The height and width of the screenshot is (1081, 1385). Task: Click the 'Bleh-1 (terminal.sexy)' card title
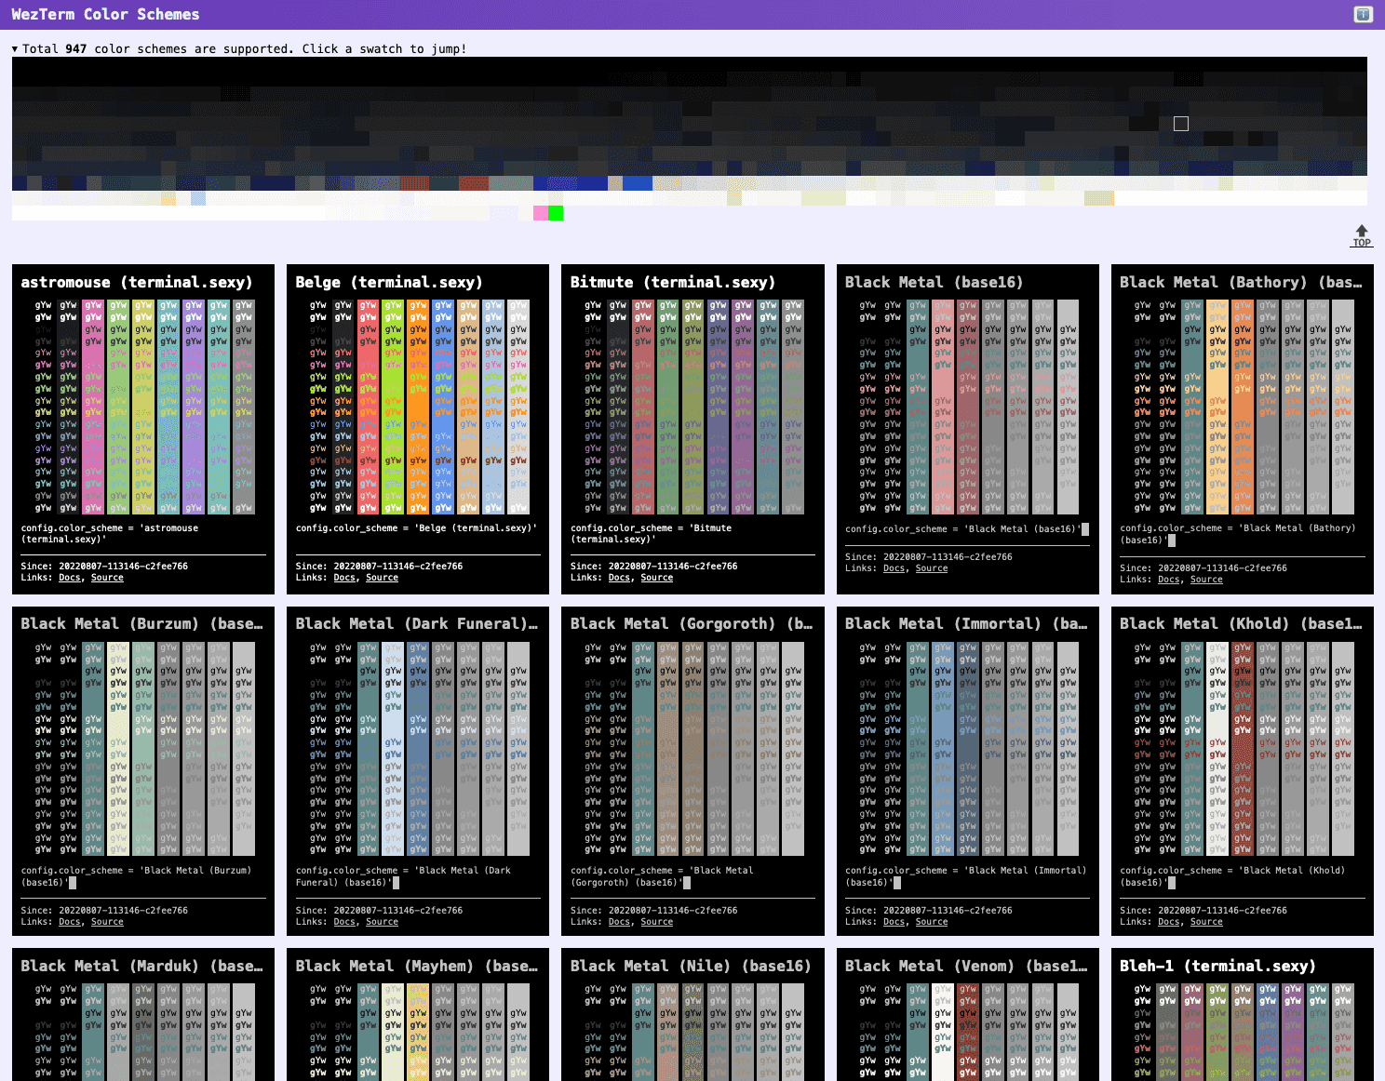tap(1217, 966)
